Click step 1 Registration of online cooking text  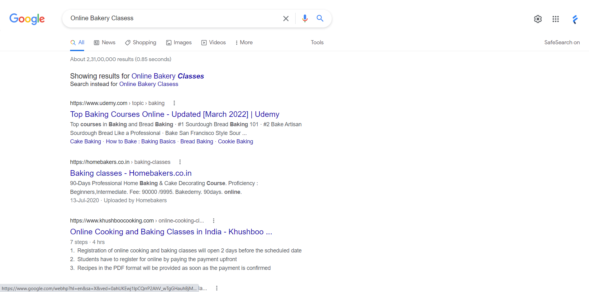pos(189,251)
